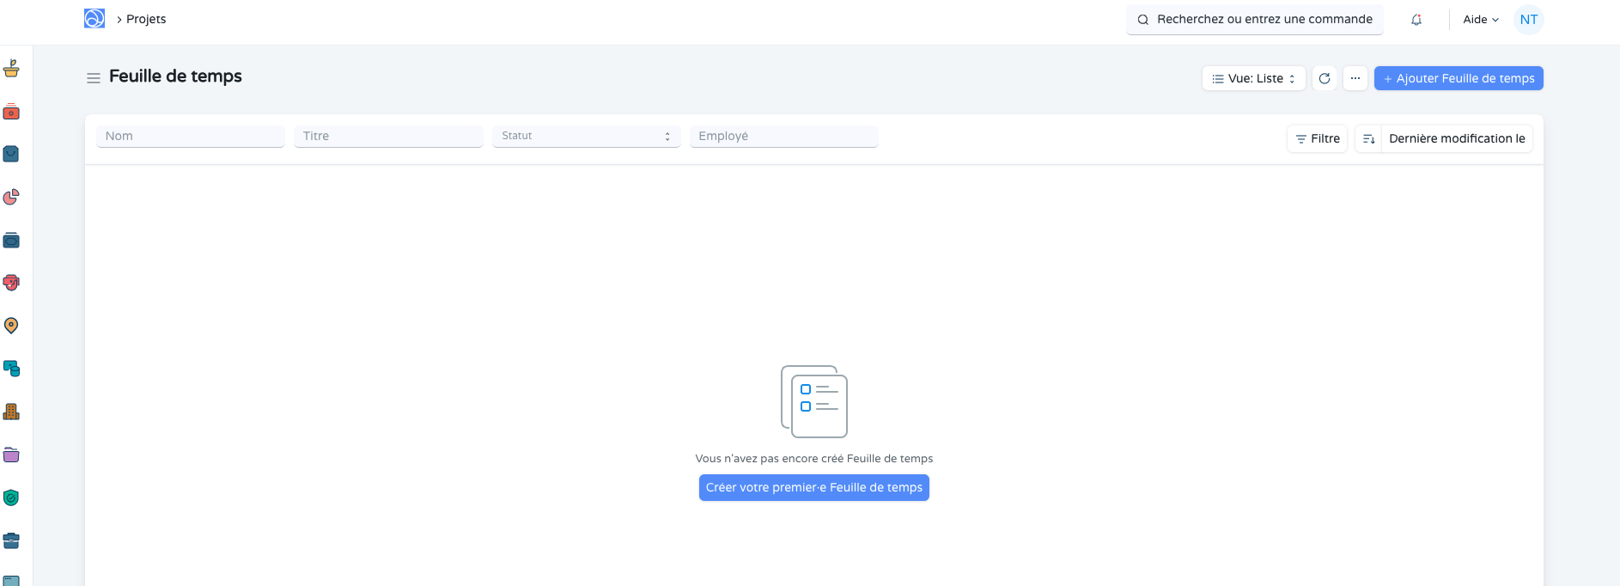Click the refresh list icon
This screenshot has width=1620, height=586.
tap(1325, 78)
